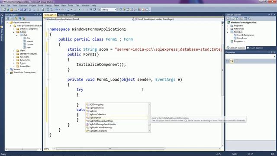Collapse the Form1.cs node in Solution Explorer
The image size is (277, 156).
pos(228,32)
